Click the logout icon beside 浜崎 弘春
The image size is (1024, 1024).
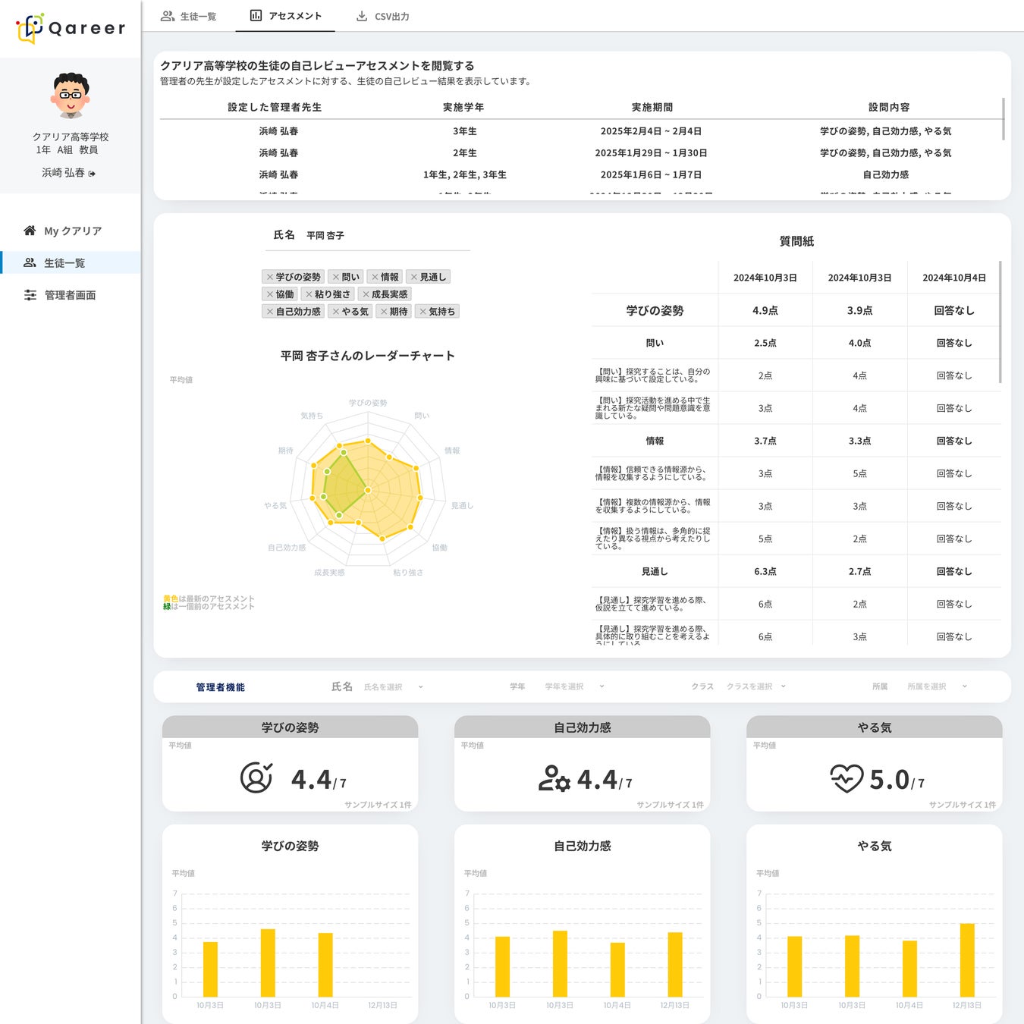[93, 174]
